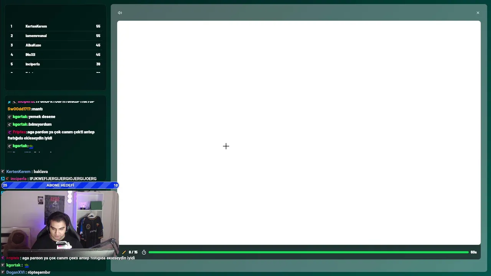Click the stopwatch timer icon
This screenshot has width=491, height=276.
(x=144, y=252)
